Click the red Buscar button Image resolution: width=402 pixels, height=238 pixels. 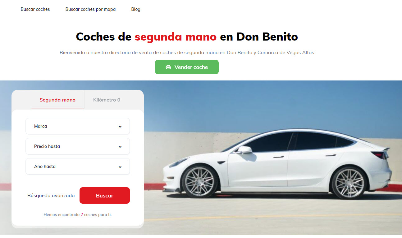[105, 196]
